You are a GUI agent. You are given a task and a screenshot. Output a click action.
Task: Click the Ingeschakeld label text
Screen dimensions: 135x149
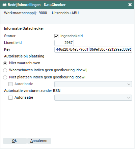click(72, 36)
